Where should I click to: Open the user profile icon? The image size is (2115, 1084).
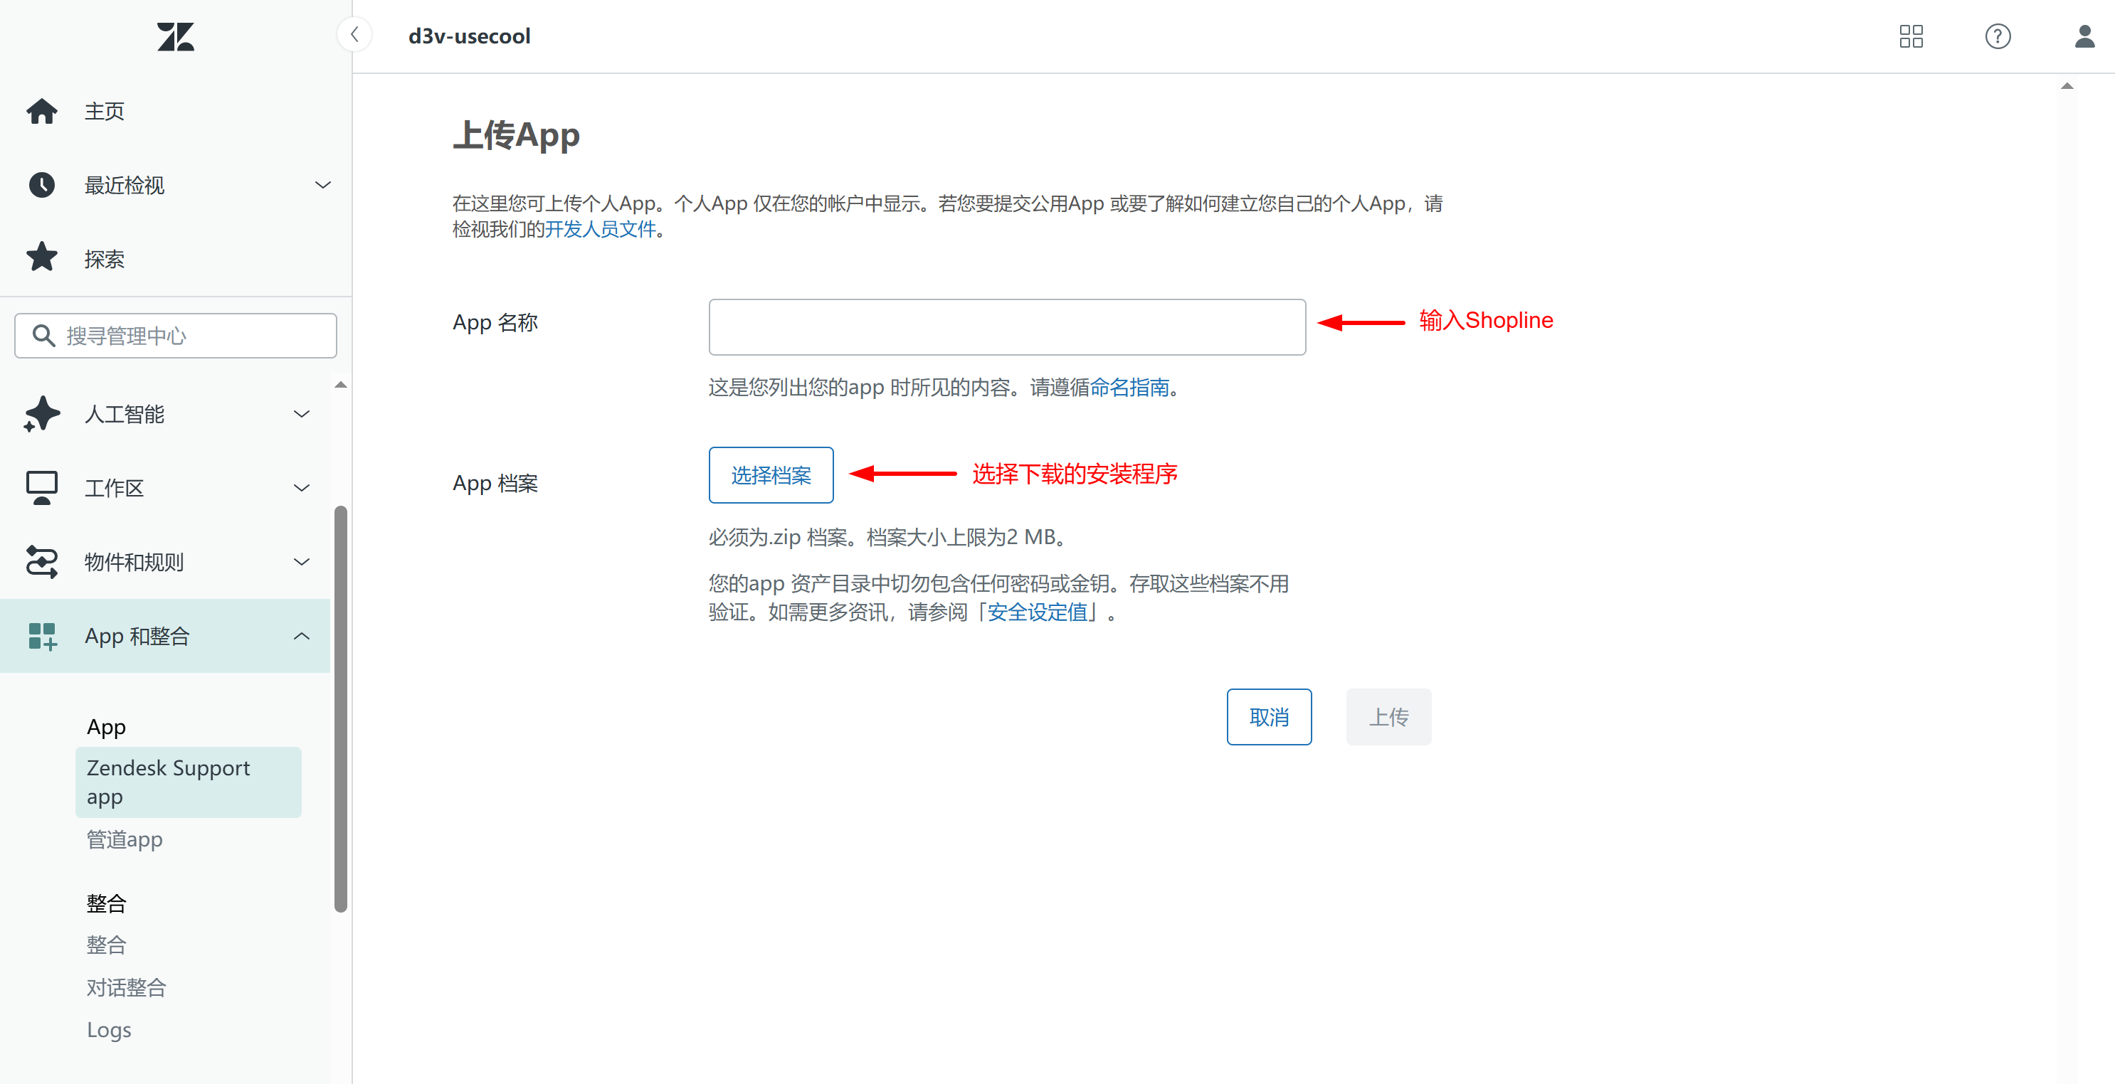[x=2084, y=36]
